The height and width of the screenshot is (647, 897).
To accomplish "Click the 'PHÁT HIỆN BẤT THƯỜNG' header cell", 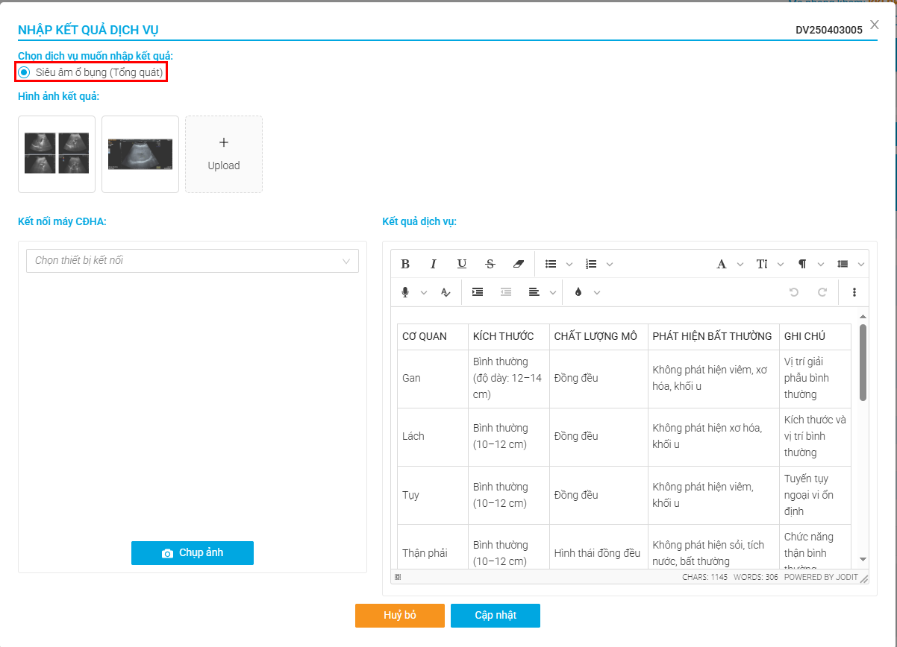I will [713, 336].
